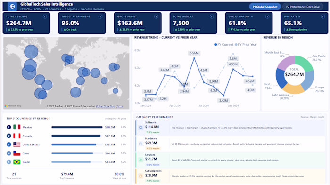Switch to P2 Performance Deep Dive tab
Screen dimensions: 330x185
303,7
